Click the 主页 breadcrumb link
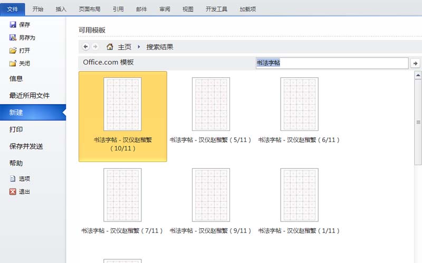Image resolution: width=422 pixels, height=263 pixels. click(124, 47)
